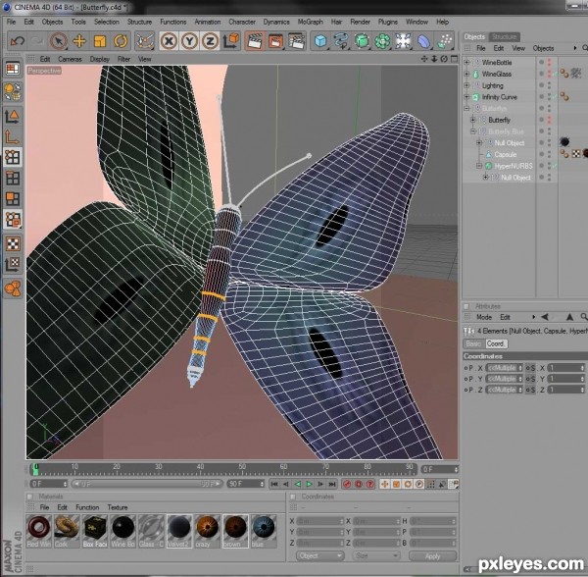Open the MoGraph menu
Image resolution: width=588 pixels, height=577 pixels.
310,22
